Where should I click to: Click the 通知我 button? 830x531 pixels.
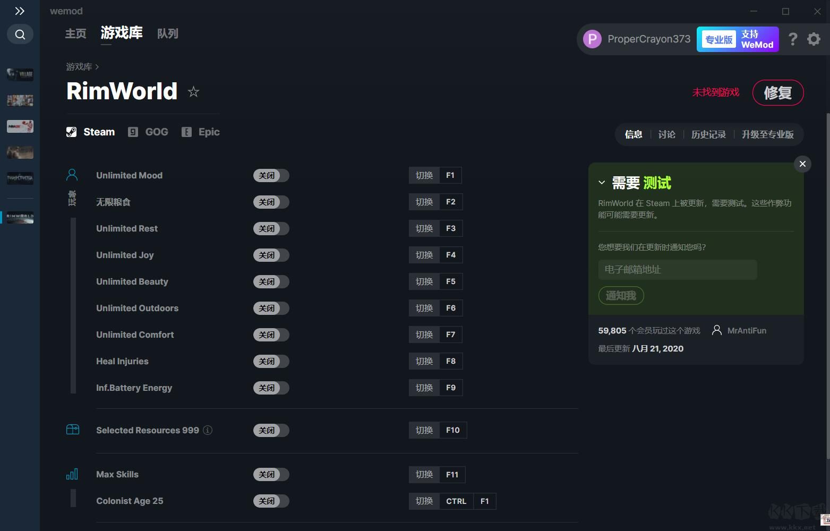pos(621,296)
